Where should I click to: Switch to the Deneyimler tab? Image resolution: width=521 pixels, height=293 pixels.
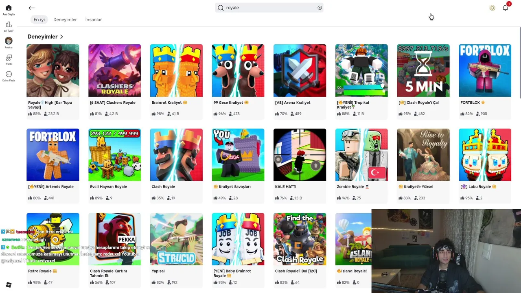[65, 20]
